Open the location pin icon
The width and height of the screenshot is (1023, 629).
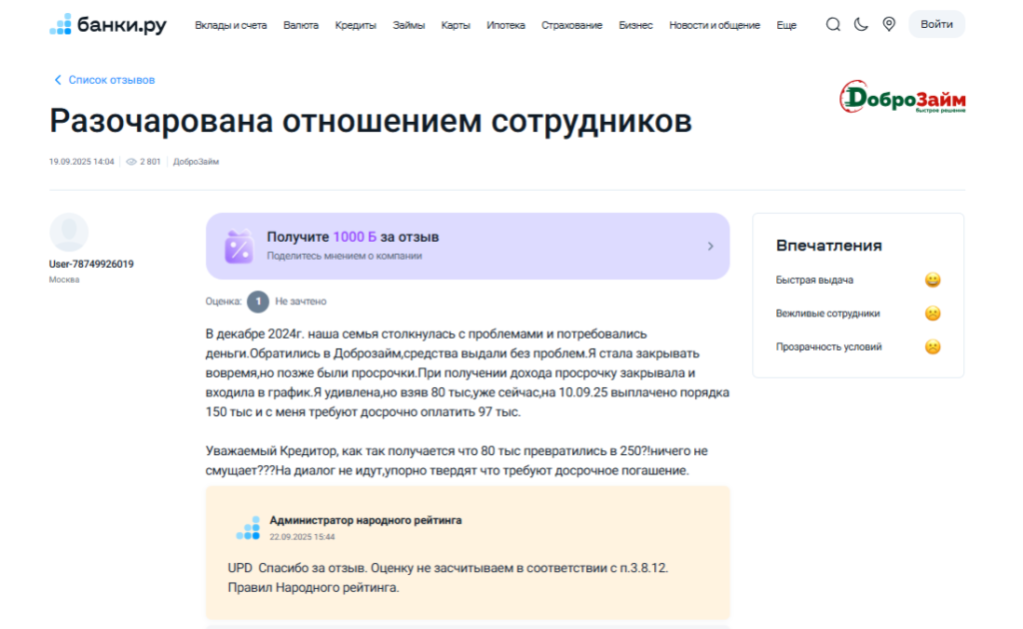(888, 25)
